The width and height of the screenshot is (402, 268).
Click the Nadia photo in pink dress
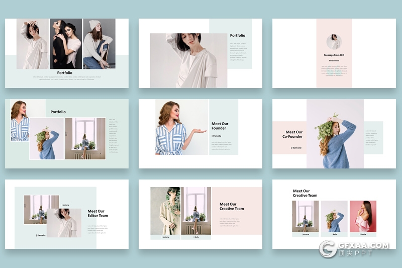pos(363,216)
